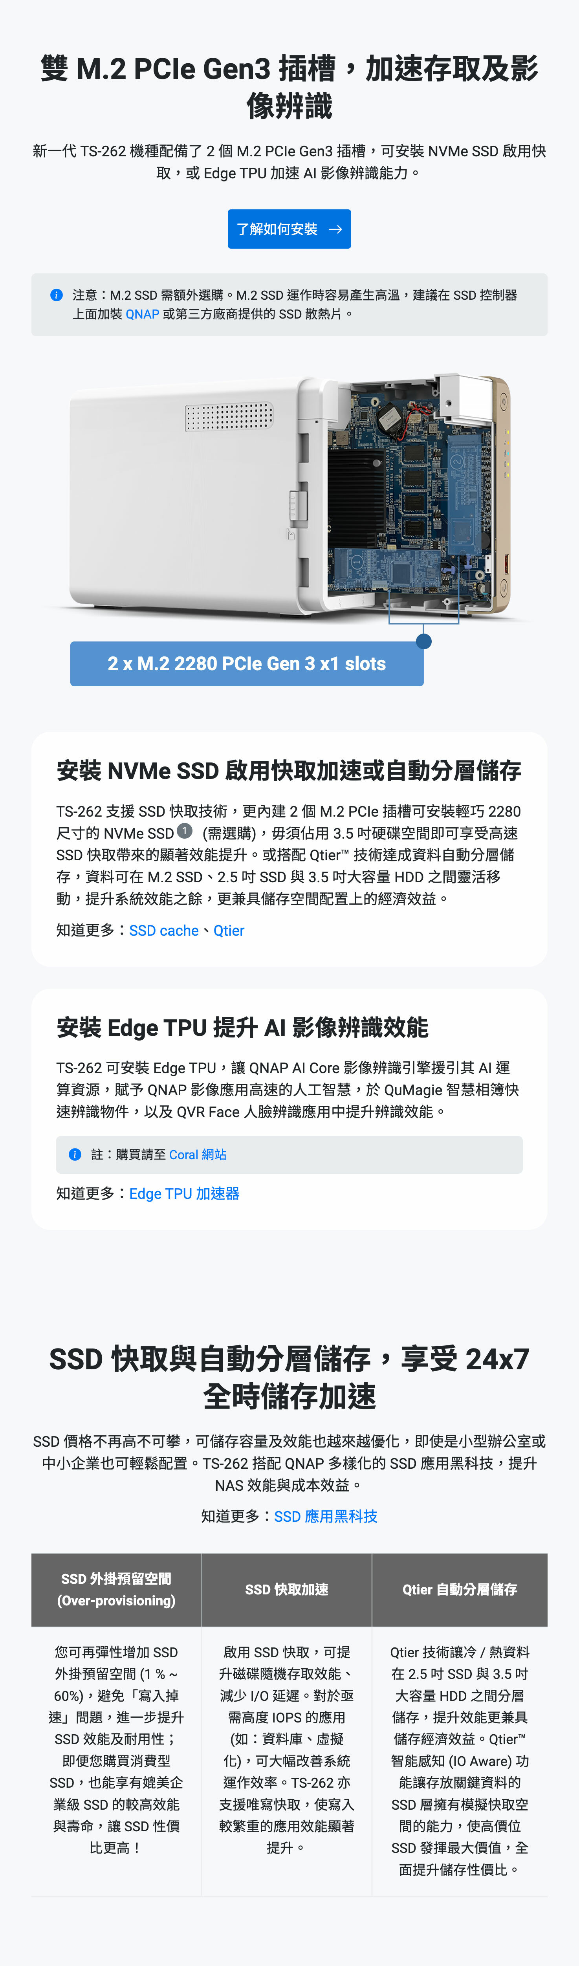Open the Qtier link under 知道更多

point(229,930)
